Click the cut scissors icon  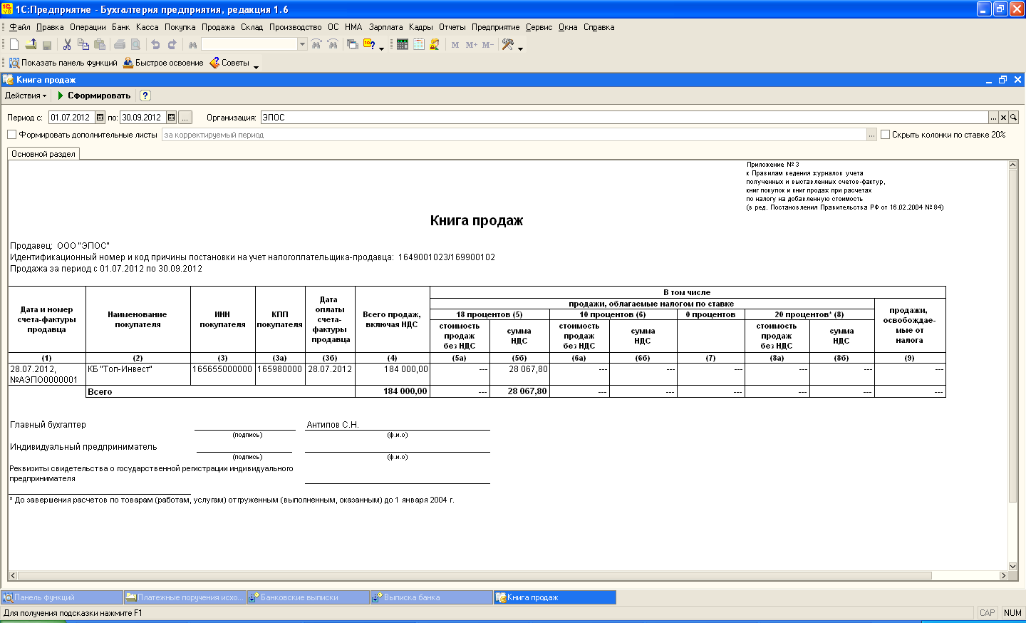click(x=67, y=44)
